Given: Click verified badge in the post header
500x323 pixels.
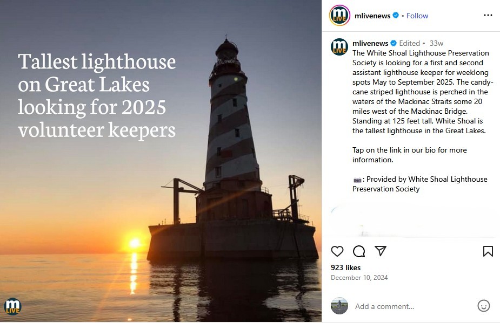Looking at the screenshot, I should pos(396,16).
